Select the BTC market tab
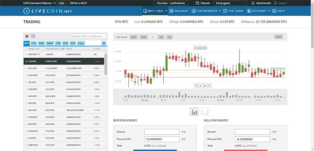Screen dimensions: 314x151 (27, 43)
